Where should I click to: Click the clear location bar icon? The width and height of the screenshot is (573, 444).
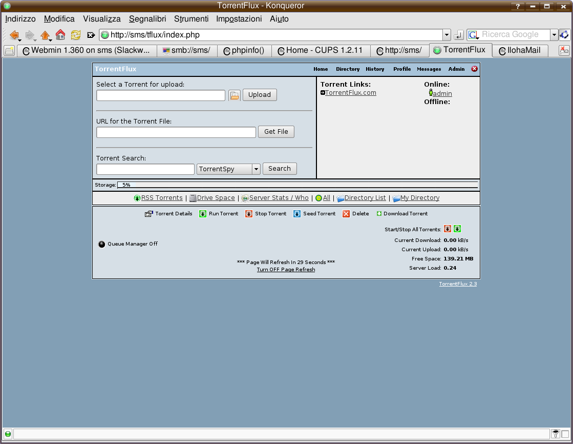pyautogui.click(x=91, y=35)
